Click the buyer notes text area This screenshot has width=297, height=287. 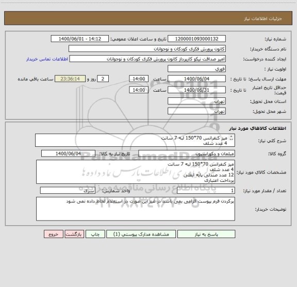pos(136,209)
